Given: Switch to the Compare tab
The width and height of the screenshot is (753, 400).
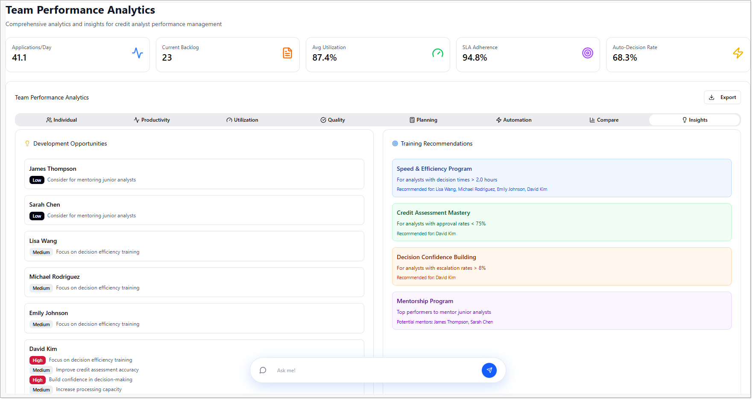Looking at the screenshot, I should point(604,120).
